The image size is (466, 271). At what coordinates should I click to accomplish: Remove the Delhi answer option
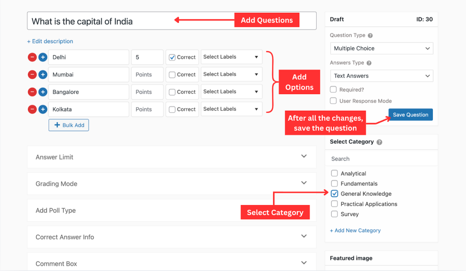(32, 57)
